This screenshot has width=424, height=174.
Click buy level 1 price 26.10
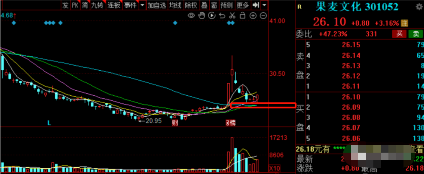tap(351, 97)
